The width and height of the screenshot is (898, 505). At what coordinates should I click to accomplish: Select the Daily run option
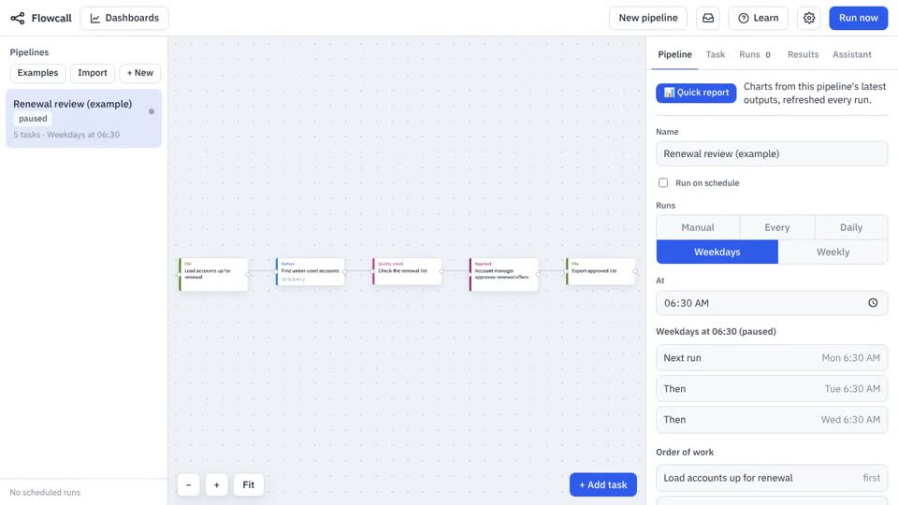tap(851, 227)
